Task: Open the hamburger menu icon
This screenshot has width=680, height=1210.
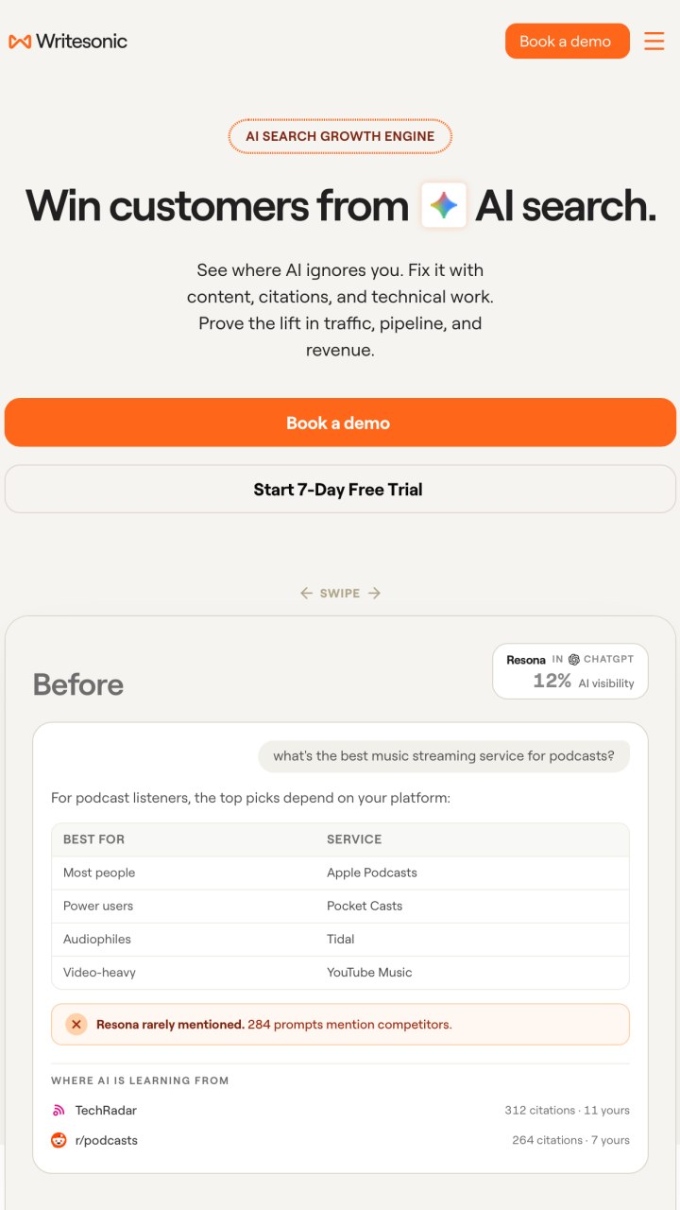Action: coord(654,41)
